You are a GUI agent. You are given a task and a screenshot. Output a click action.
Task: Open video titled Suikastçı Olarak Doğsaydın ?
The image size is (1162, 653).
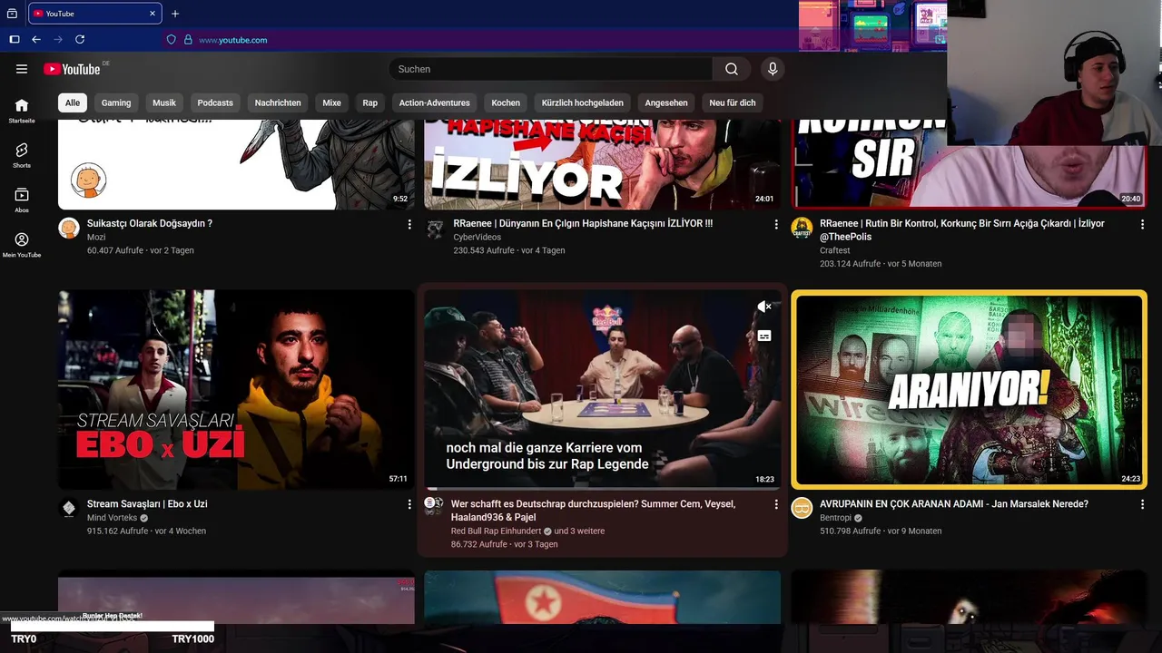[x=150, y=223]
